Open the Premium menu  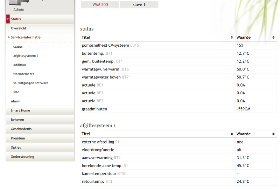pyautogui.click(x=40, y=138)
